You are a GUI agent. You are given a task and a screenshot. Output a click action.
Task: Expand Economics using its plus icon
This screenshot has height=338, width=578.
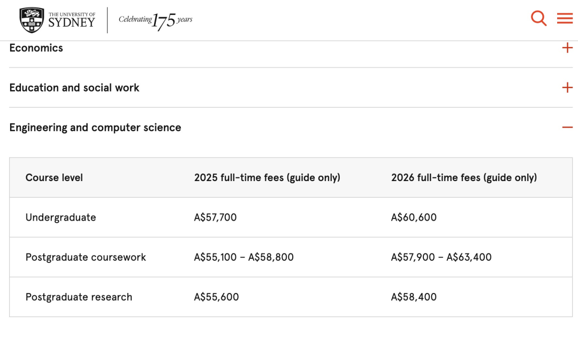tap(567, 48)
